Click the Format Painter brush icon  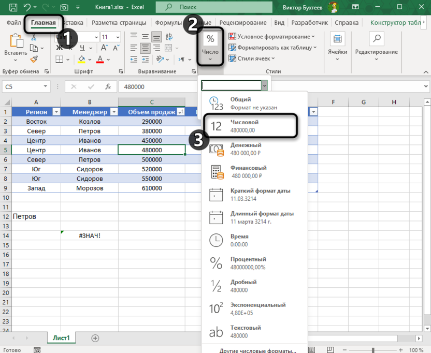pos(34,60)
